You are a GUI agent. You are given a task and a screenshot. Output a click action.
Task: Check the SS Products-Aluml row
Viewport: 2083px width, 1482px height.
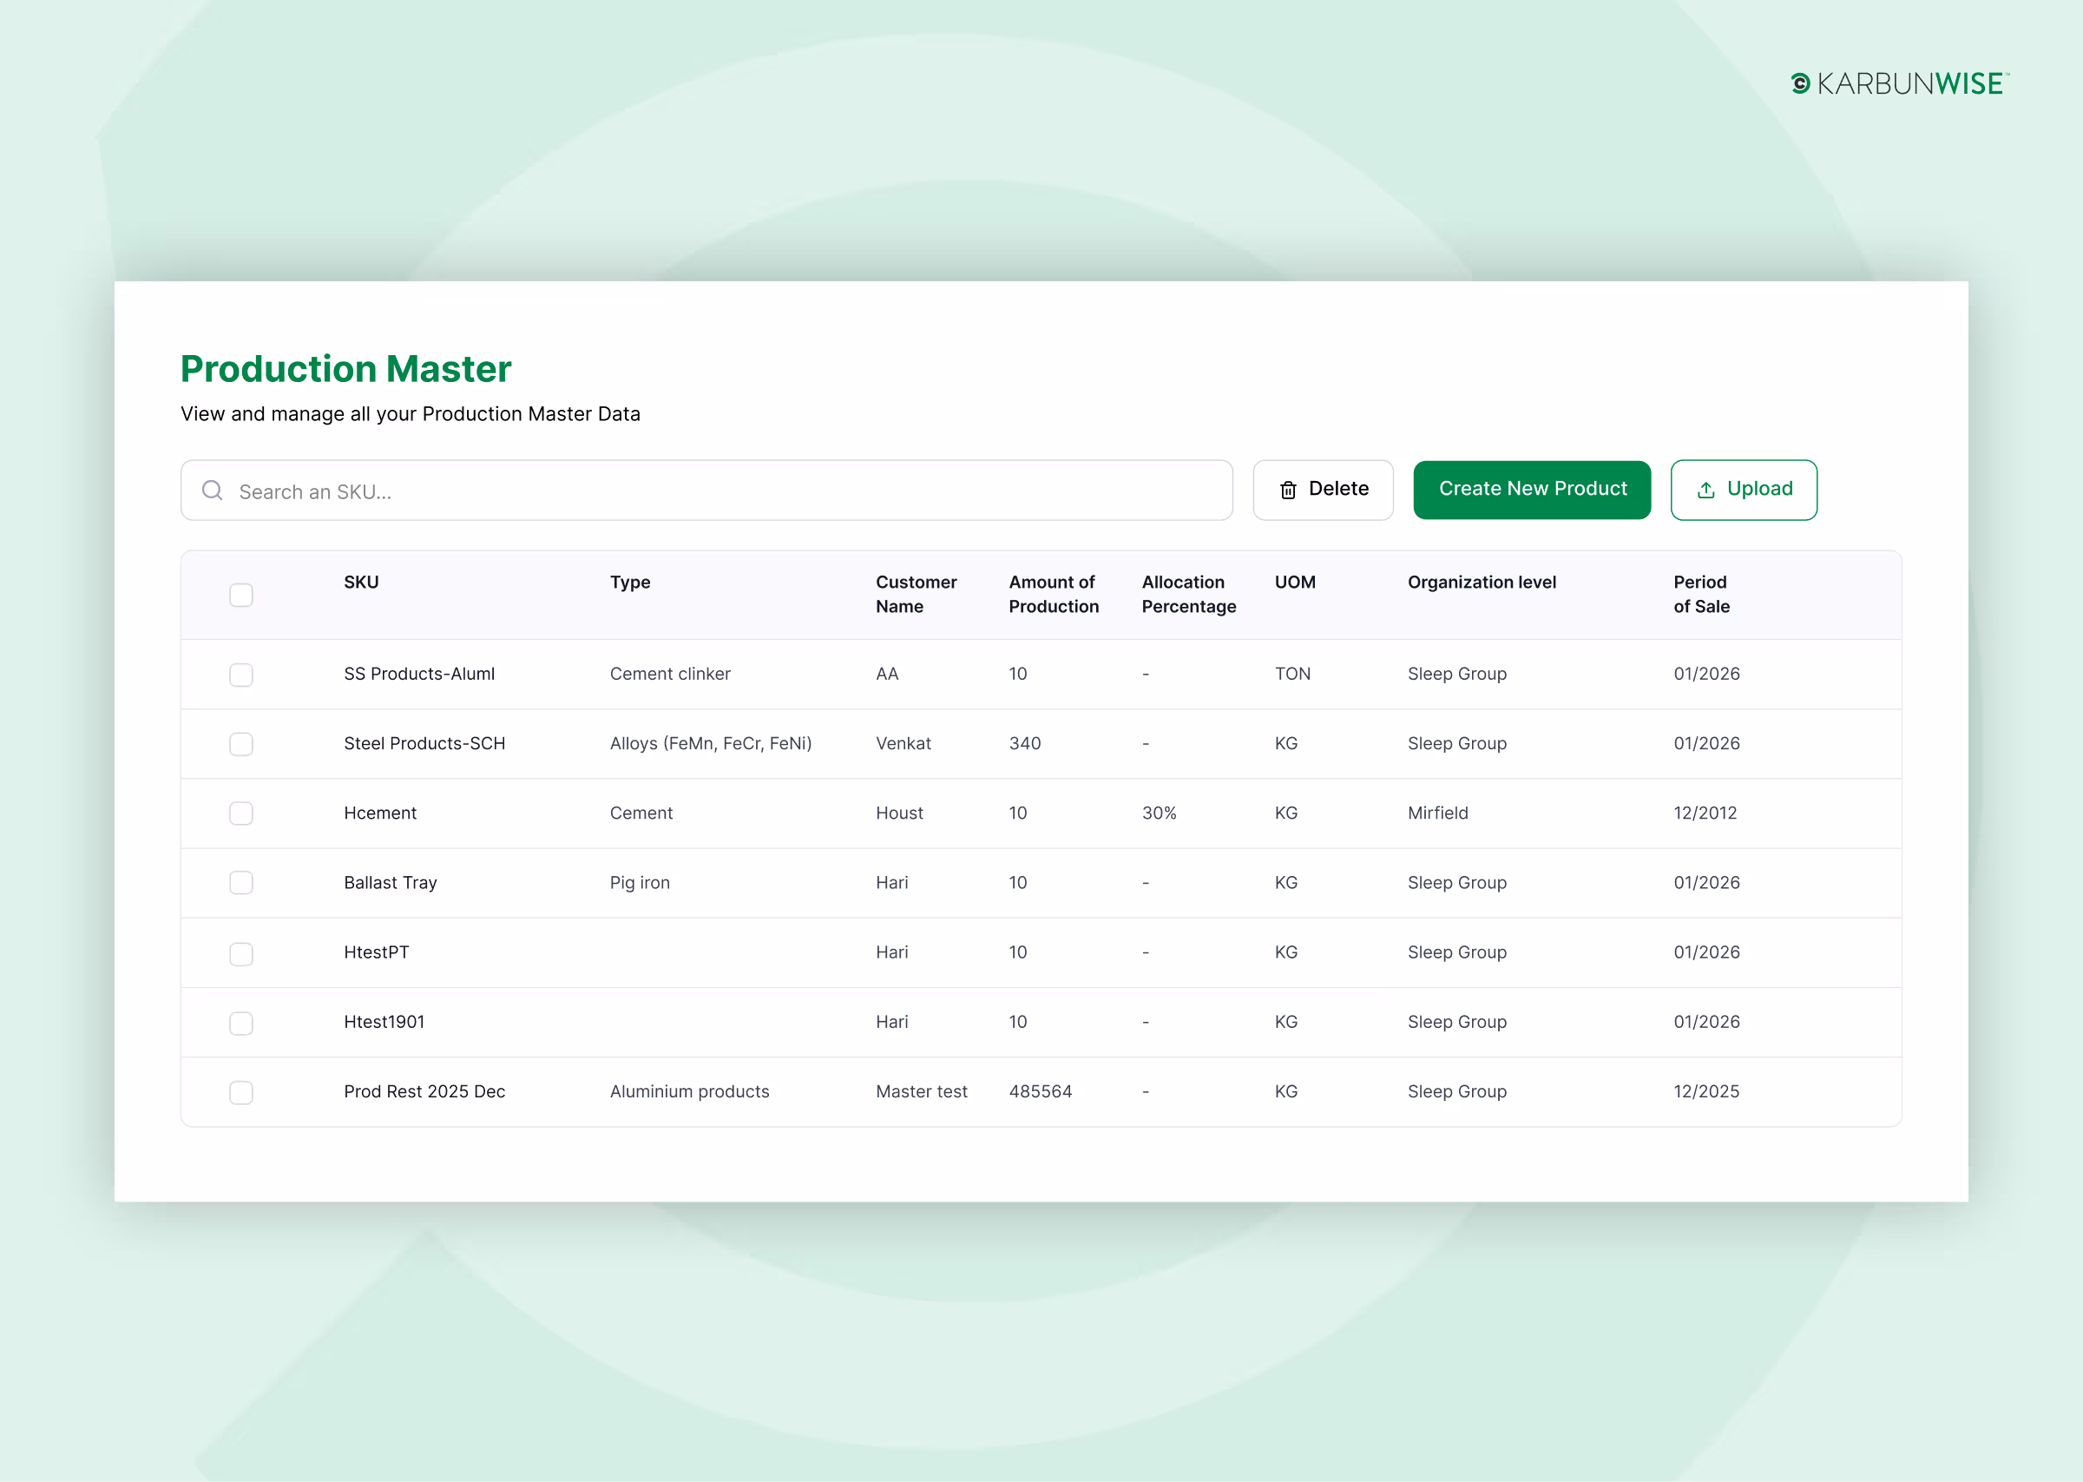coord(240,675)
